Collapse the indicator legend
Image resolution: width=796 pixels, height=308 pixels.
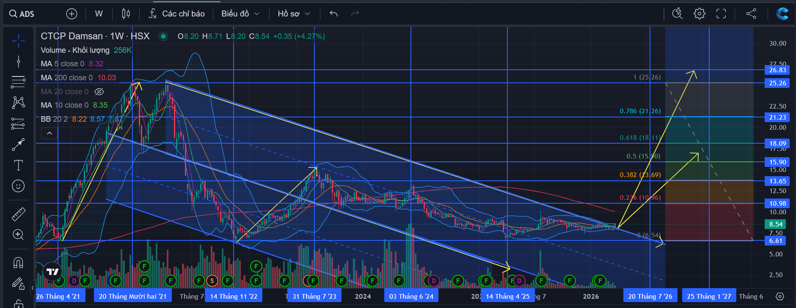[49, 134]
